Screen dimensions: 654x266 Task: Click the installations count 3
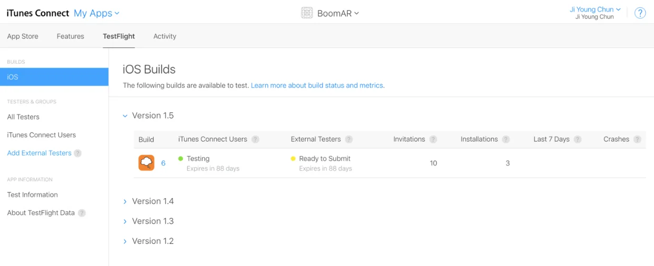coord(508,163)
